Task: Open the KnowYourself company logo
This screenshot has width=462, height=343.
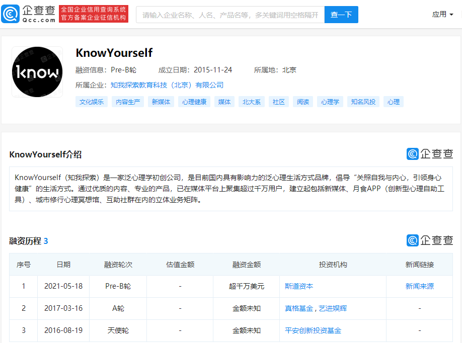Action: click(37, 72)
